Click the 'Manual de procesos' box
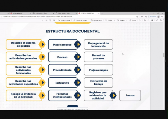 pos(98,57)
